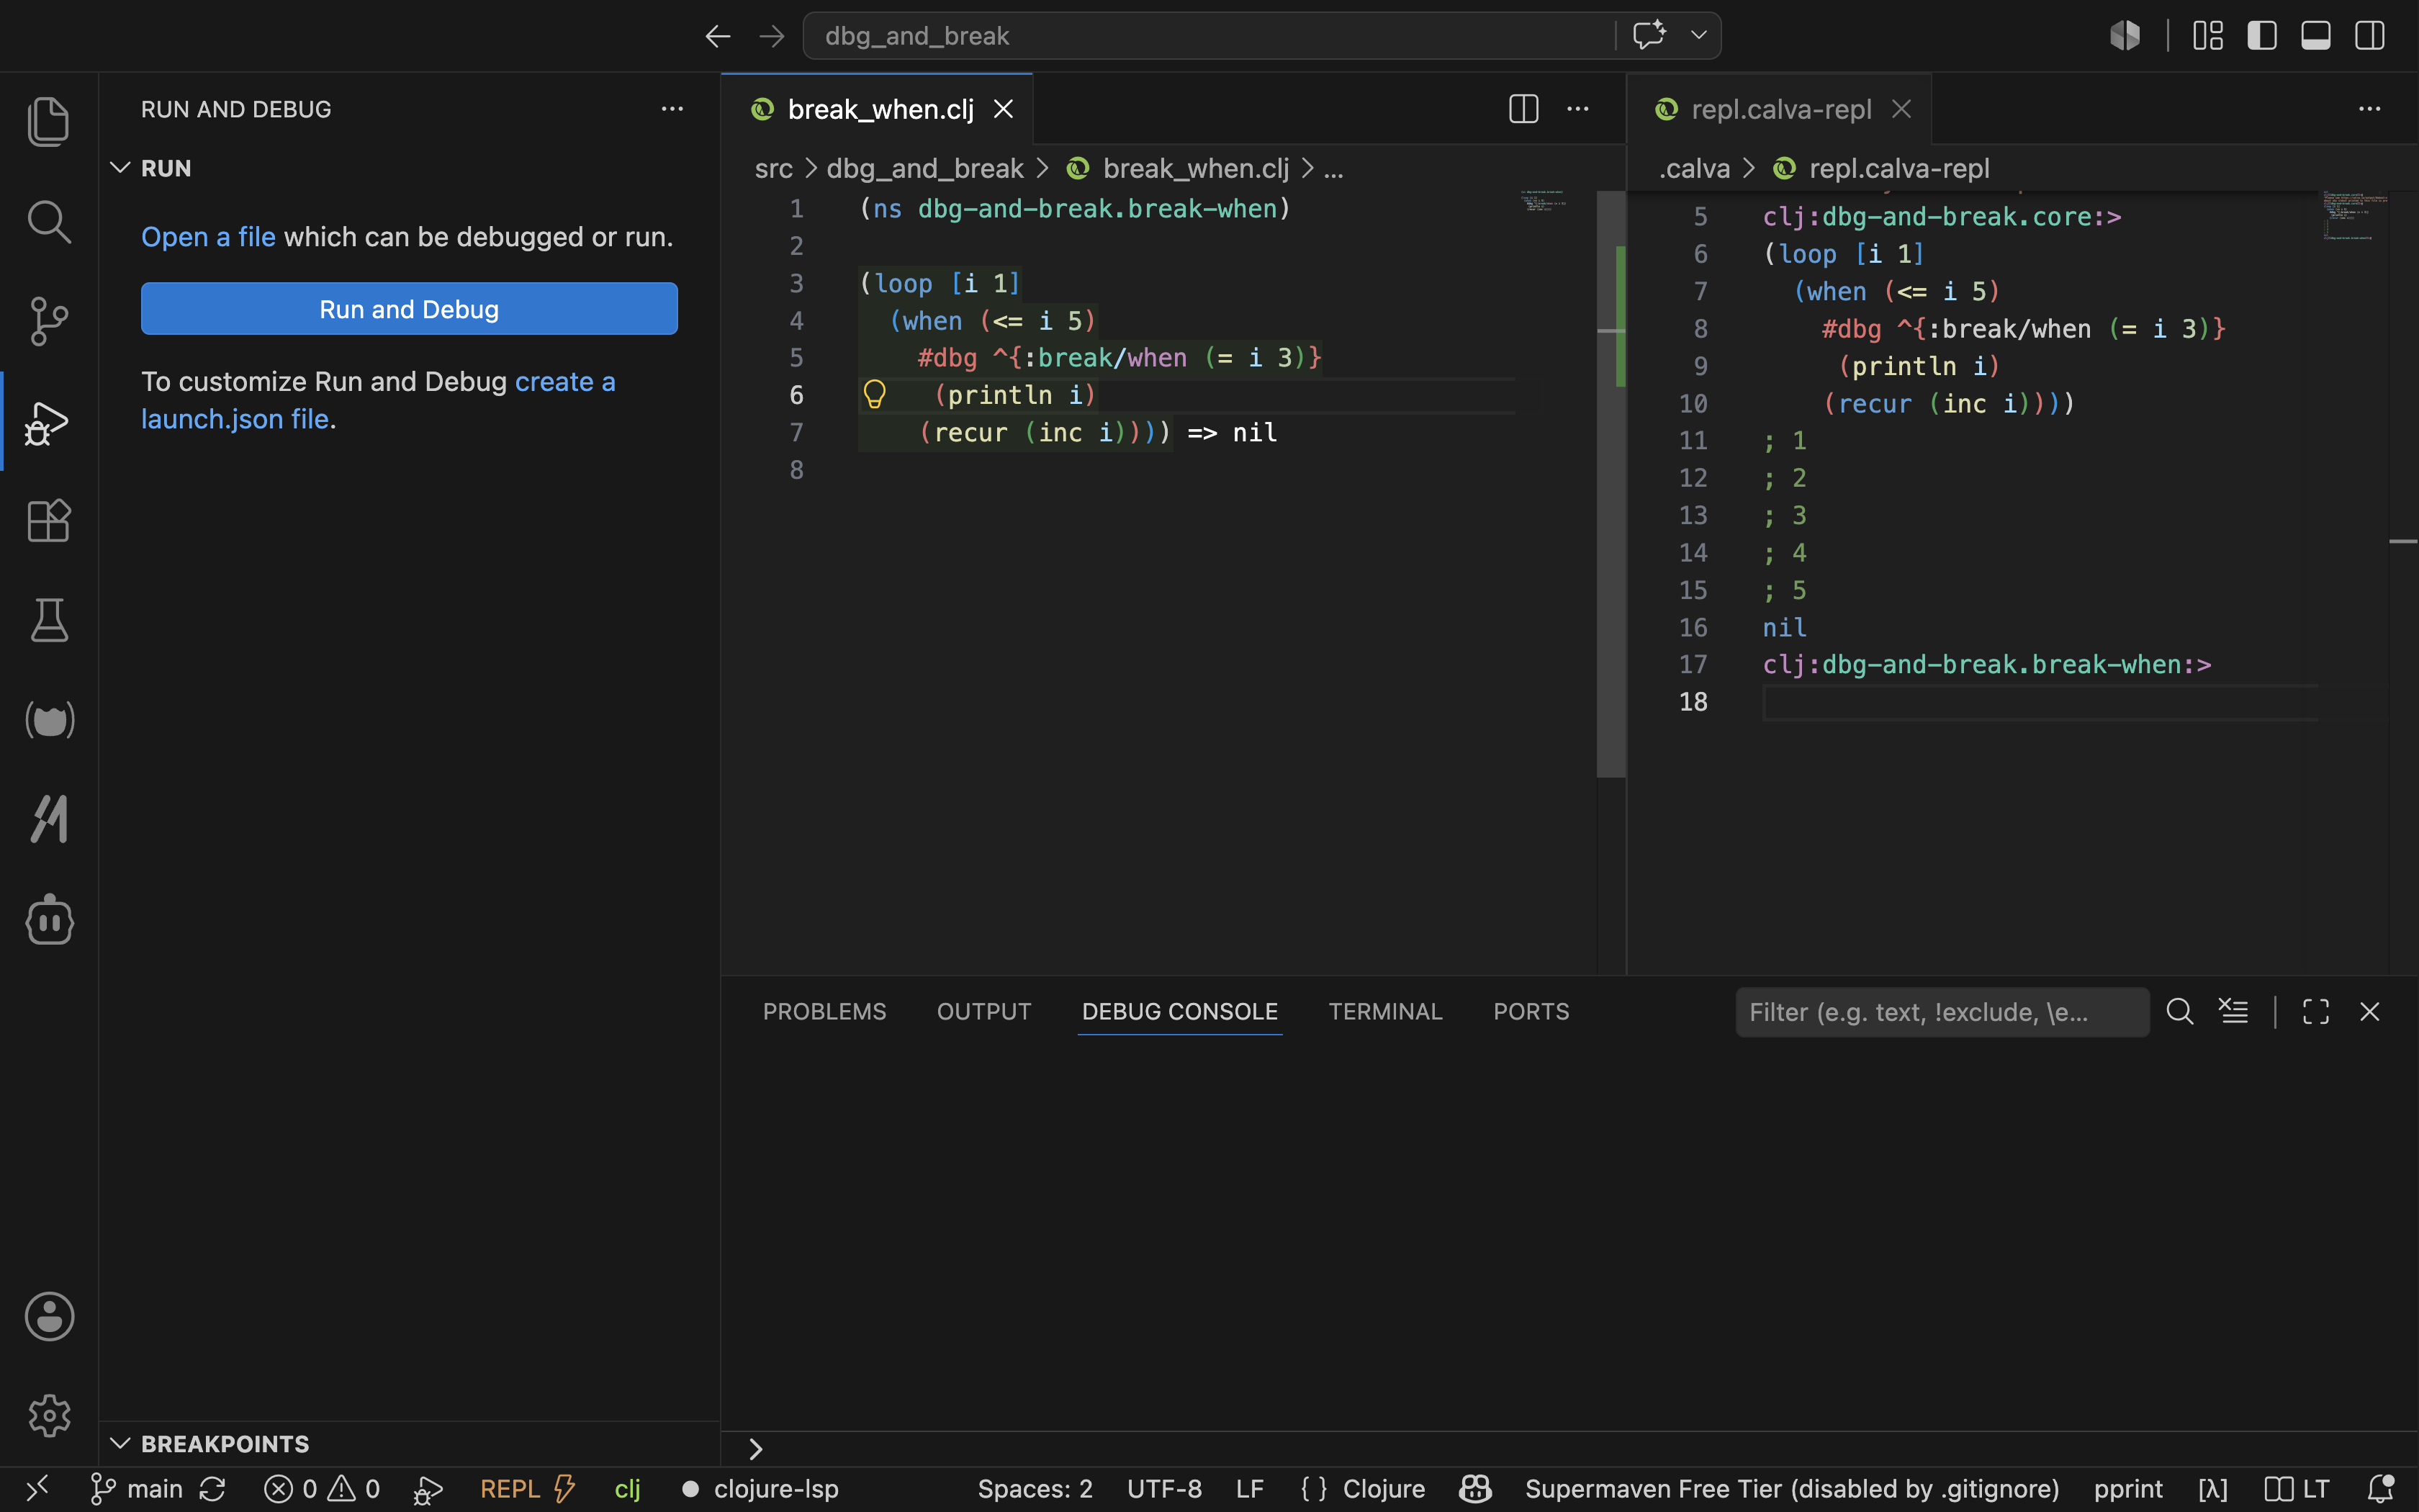Synchronize changes in the status bar

click(x=212, y=1489)
